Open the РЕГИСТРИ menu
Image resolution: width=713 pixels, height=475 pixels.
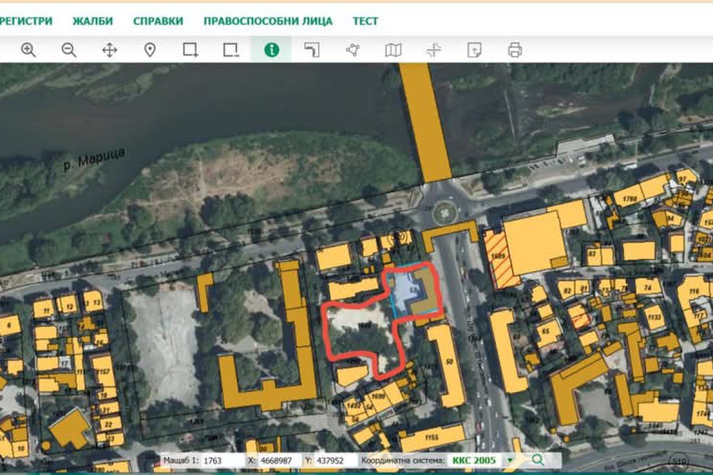pos(26,21)
